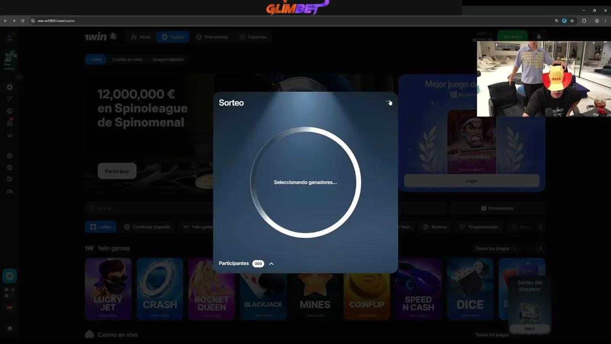Select the Lobby category chip
This screenshot has height=344, width=611.
click(100, 227)
